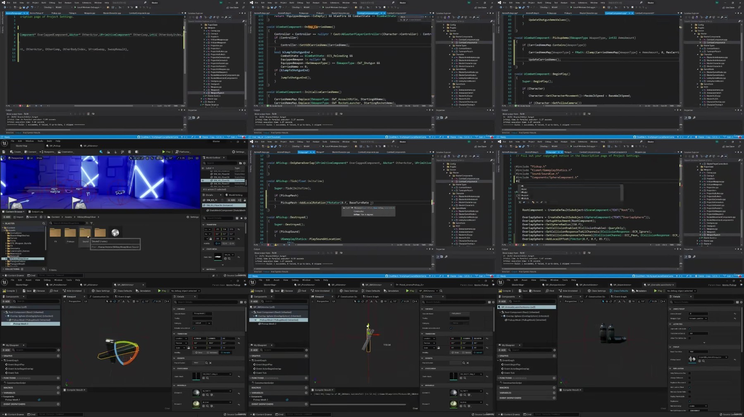Select the rotate tool in grenade ammo viewport

(x=610, y=302)
